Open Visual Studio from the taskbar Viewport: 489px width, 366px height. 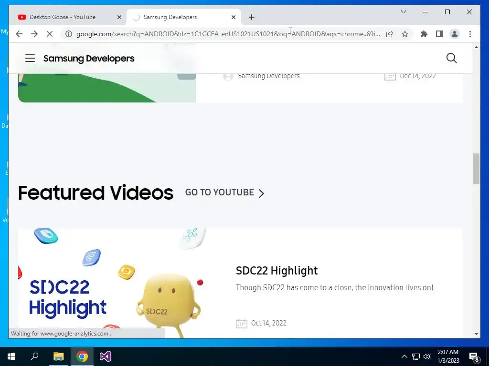106,356
